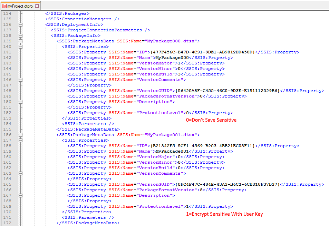Click "VersionBuild" attribute on line 145

156,74
